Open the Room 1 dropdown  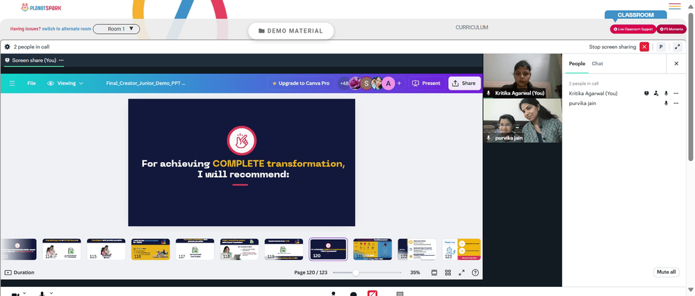tap(117, 28)
